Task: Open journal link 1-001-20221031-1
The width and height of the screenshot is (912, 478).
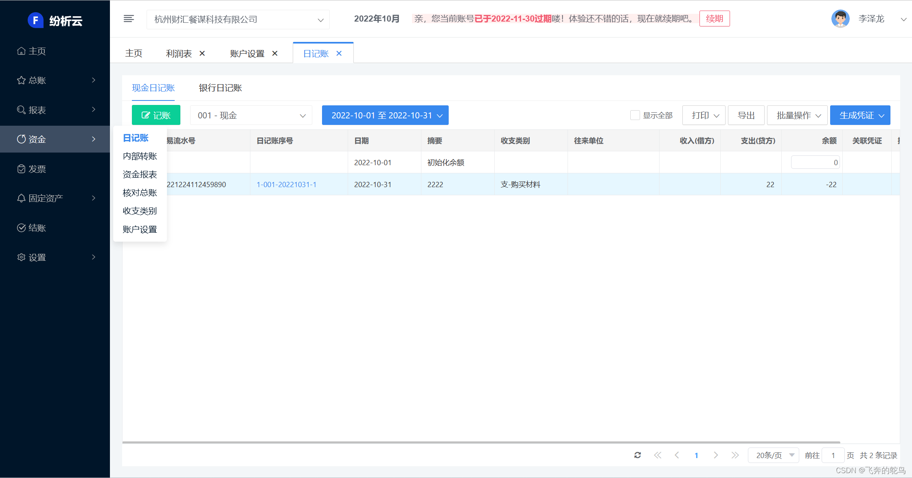Action: [286, 184]
